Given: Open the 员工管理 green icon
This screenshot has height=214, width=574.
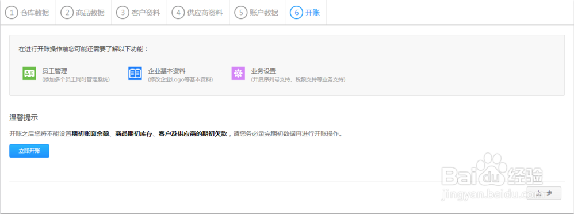Looking at the screenshot, I should click(29, 73).
